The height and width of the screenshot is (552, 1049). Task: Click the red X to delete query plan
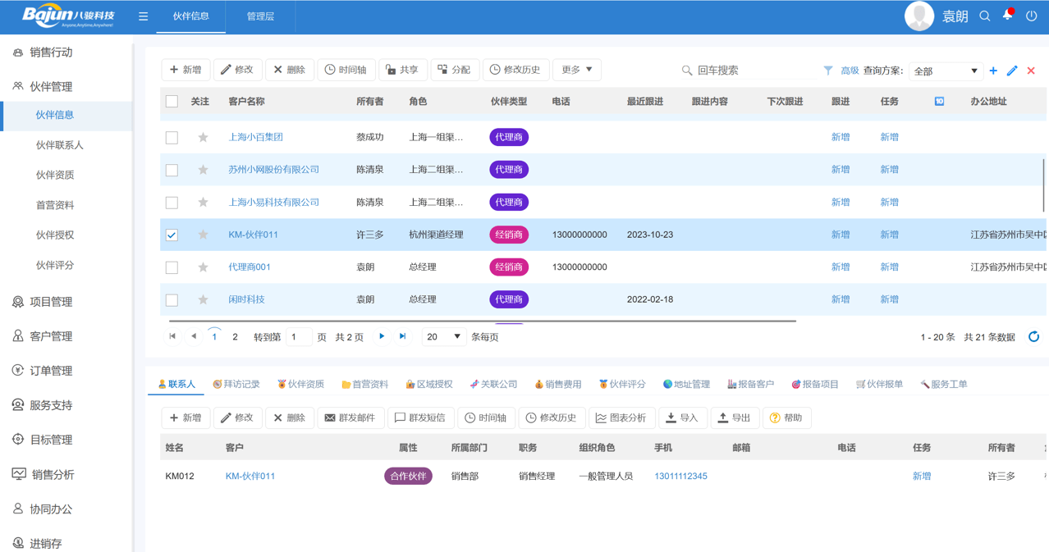pos(1031,71)
